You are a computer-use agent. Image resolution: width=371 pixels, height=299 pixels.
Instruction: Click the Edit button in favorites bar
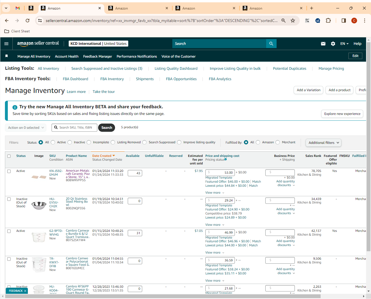pos(355,56)
